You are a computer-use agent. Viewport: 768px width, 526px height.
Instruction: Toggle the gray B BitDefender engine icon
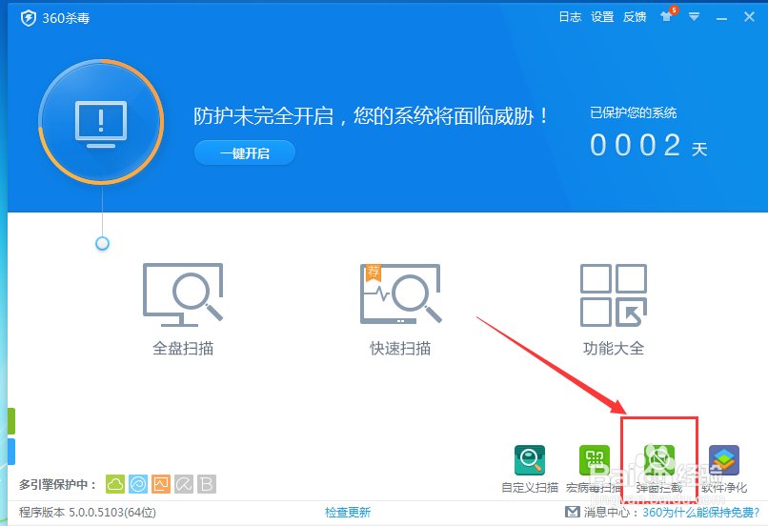tap(207, 484)
